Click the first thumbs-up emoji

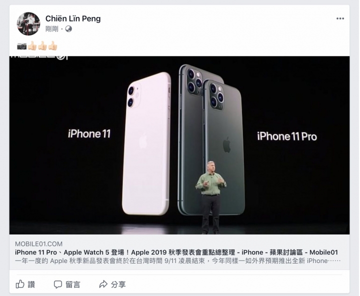point(32,46)
